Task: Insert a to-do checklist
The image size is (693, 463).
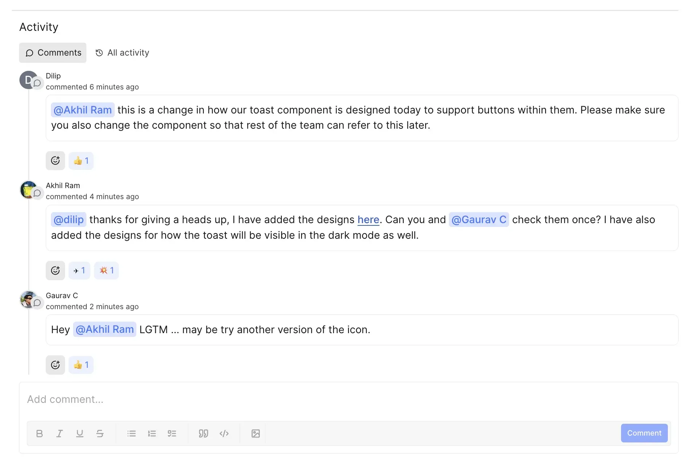Action: [x=172, y=433]
